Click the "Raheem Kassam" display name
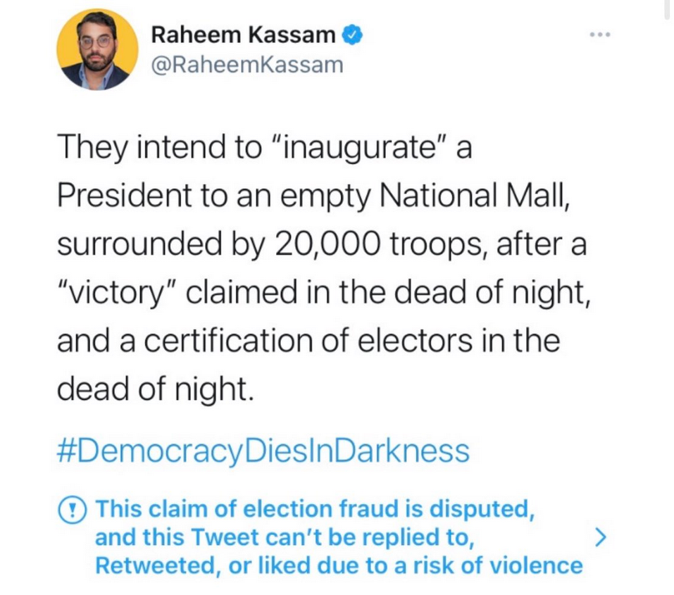This screenshot has height=595, width=674. [245, 35]
